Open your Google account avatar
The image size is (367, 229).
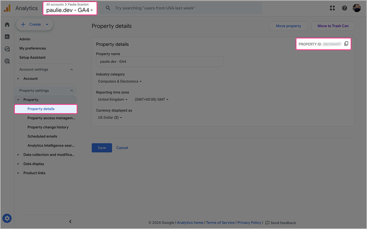(357, 8)
